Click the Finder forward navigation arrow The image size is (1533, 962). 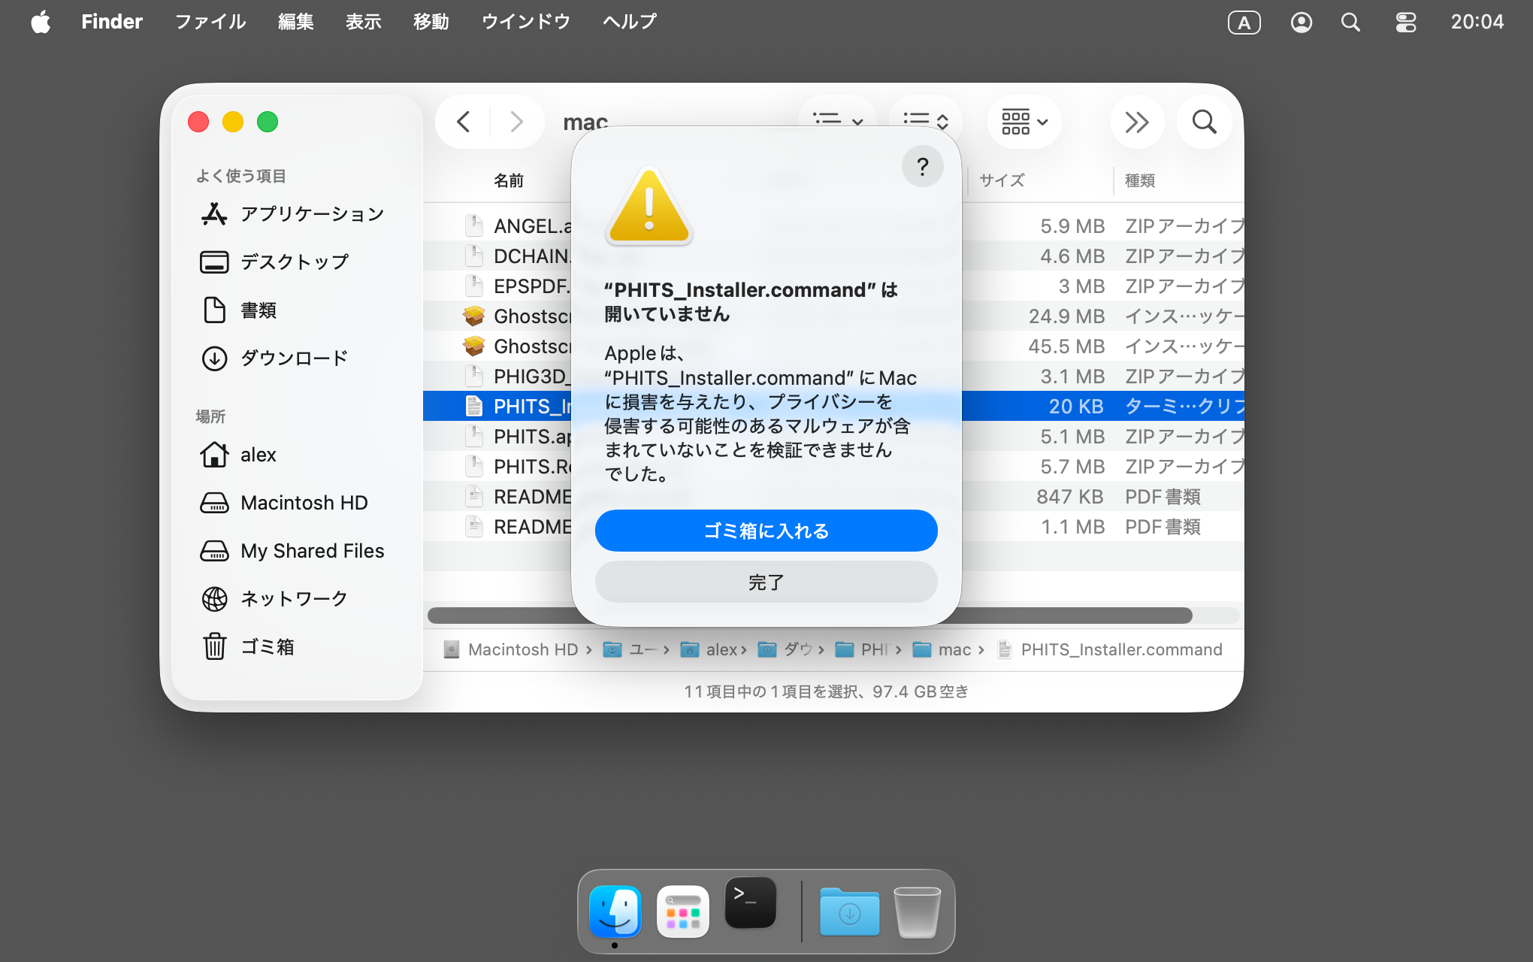point(516,122)
